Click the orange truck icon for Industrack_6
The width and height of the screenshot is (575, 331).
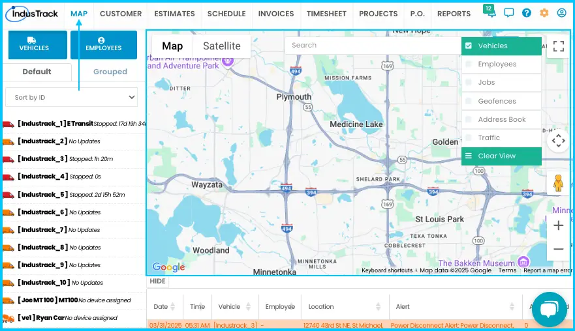pyautogui.click(x=8, y=212)
